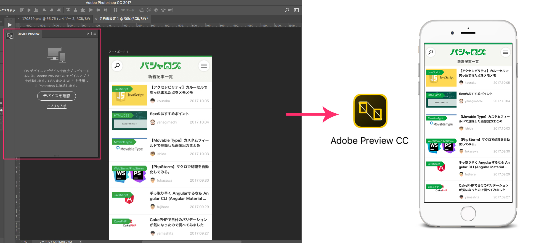Click the hamburger menu in Photoshop artboard
This screenshot has height=243, width=552.
coord(204,66)
